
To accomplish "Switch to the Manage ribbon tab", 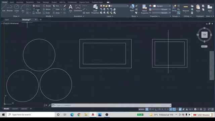I will pyautogui.click(x=46, y=2).
